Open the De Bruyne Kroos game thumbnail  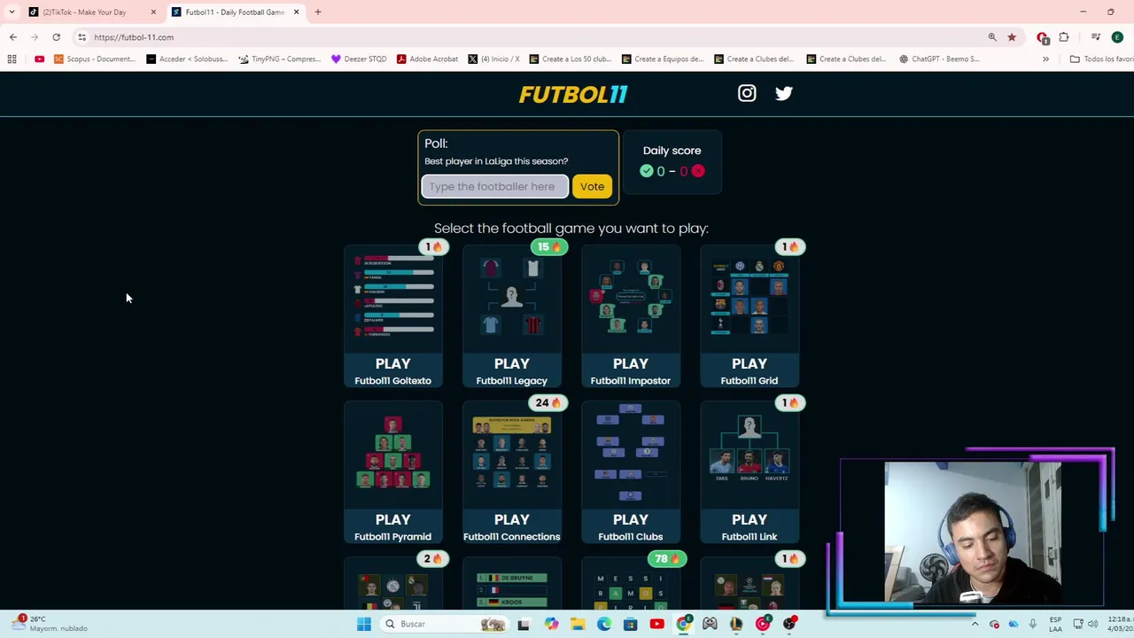511,588
